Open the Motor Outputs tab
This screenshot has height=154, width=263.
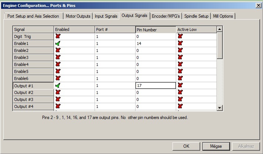78,16
